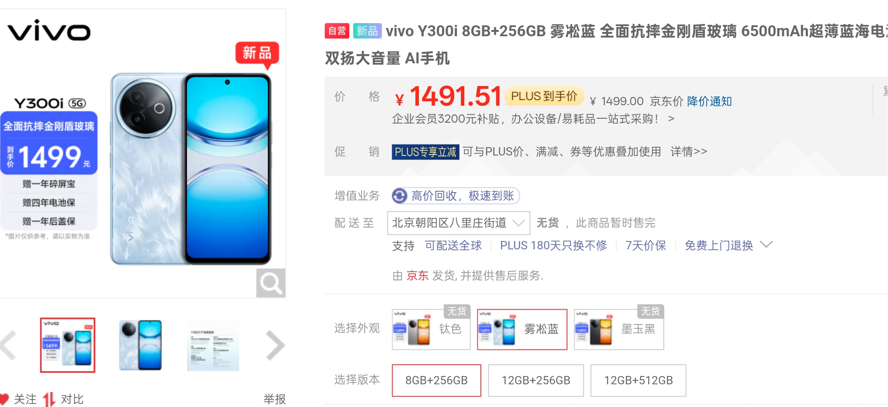Click the 对比 compare arrows icon
Viewport: 888px width, 407px height.
(49, 399)
